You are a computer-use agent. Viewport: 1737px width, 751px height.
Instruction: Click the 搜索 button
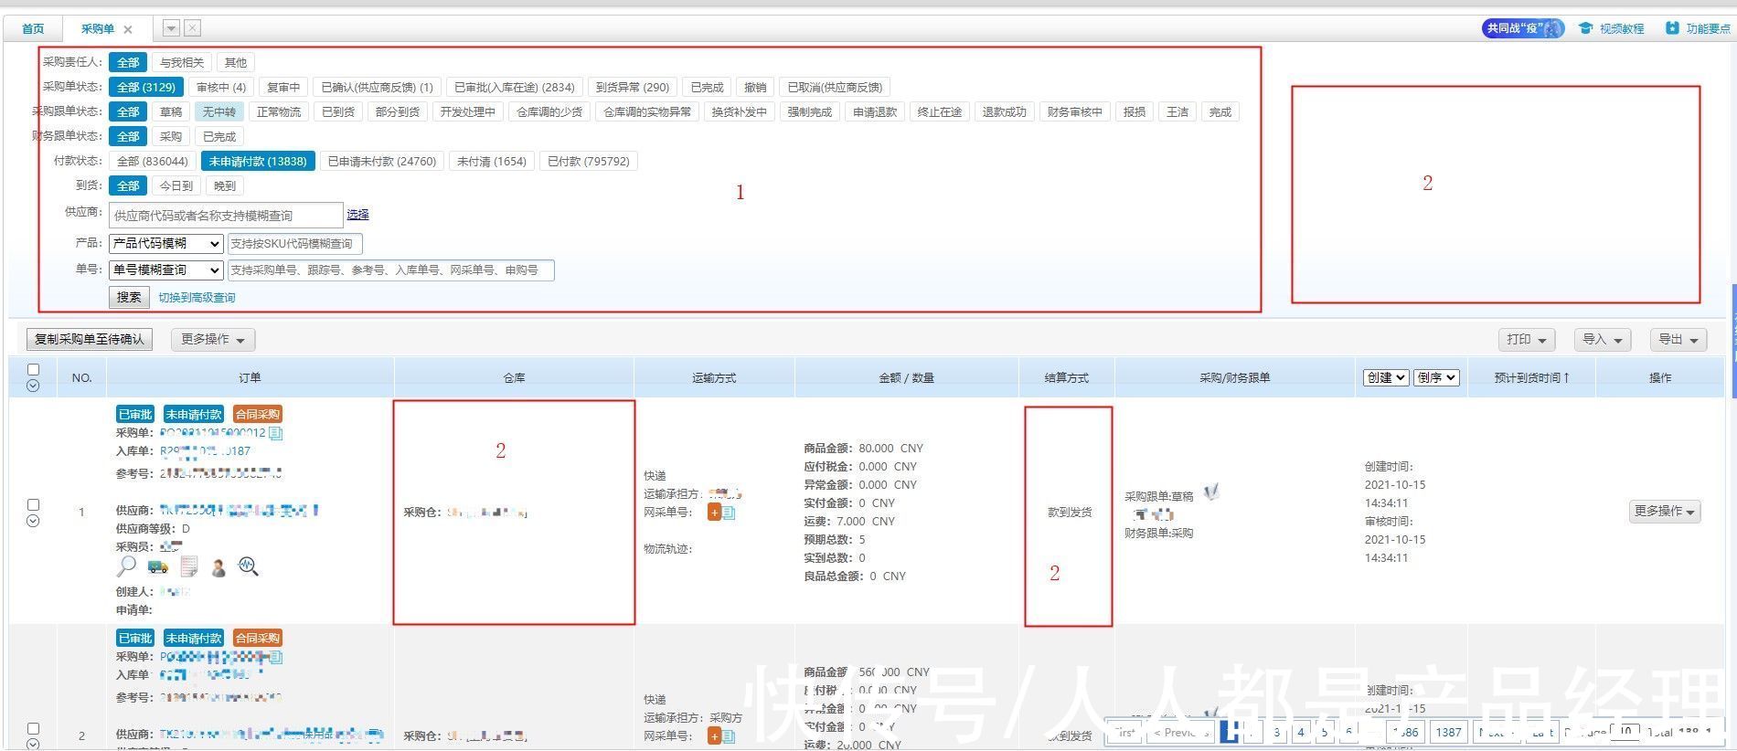pos(129,297)
